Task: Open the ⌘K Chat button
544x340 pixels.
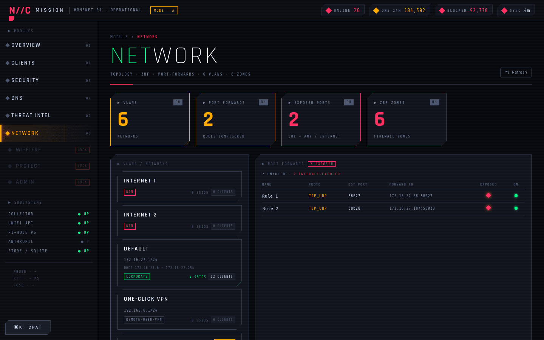Action: tap(28, 328)
